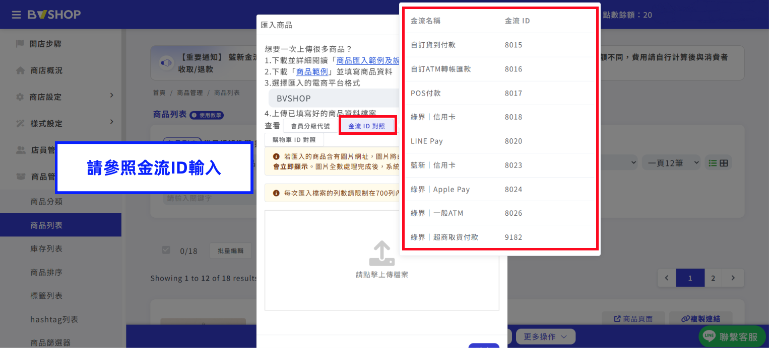Image resolution: width=769 pixels, height=348 pixels.
Task: Switch to grid view icon
Action: (724, 163)
